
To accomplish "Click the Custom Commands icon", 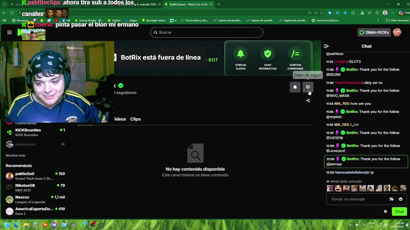I will click(x=295, y=54).
